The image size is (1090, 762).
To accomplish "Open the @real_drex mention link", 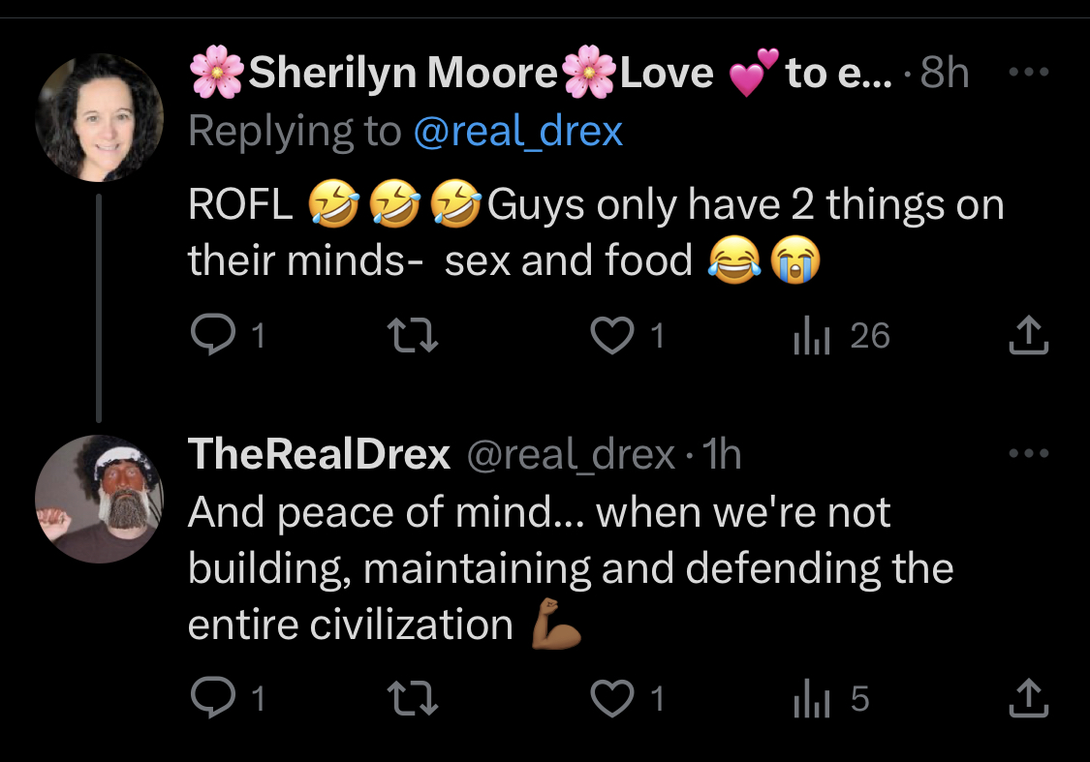I will (518, 132).
